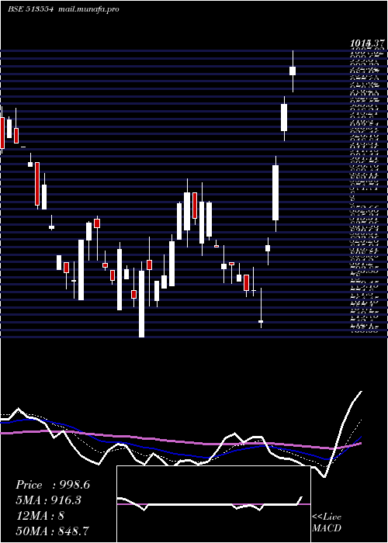Click the "12MA : 8" value
Viewport: 388px width, 543px height.
(x=40, y=515)
